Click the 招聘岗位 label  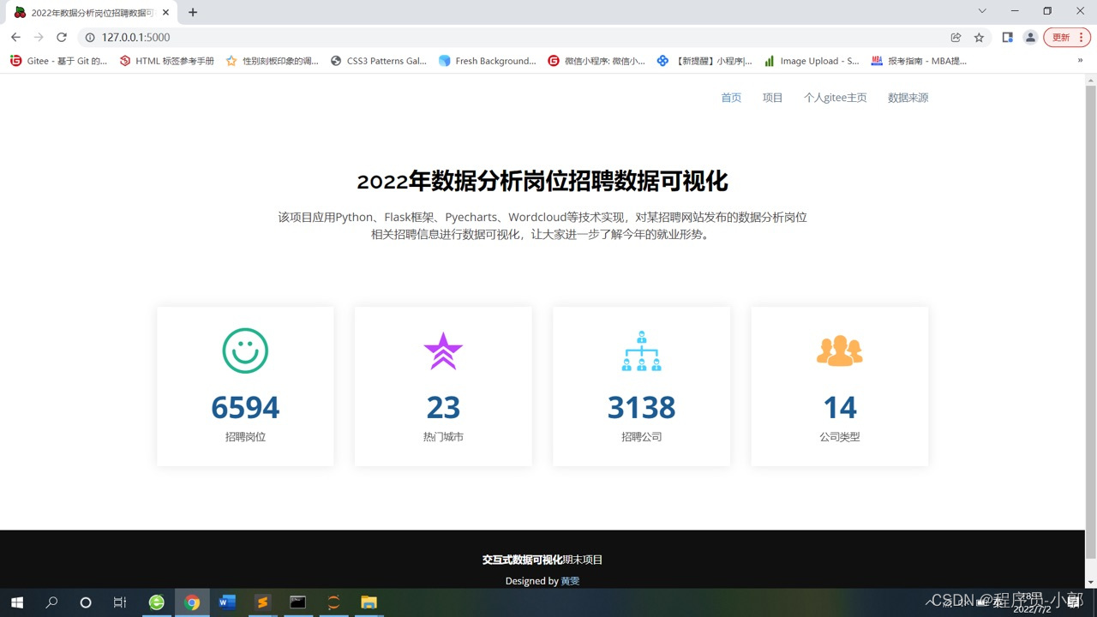(x=245, y=437)
